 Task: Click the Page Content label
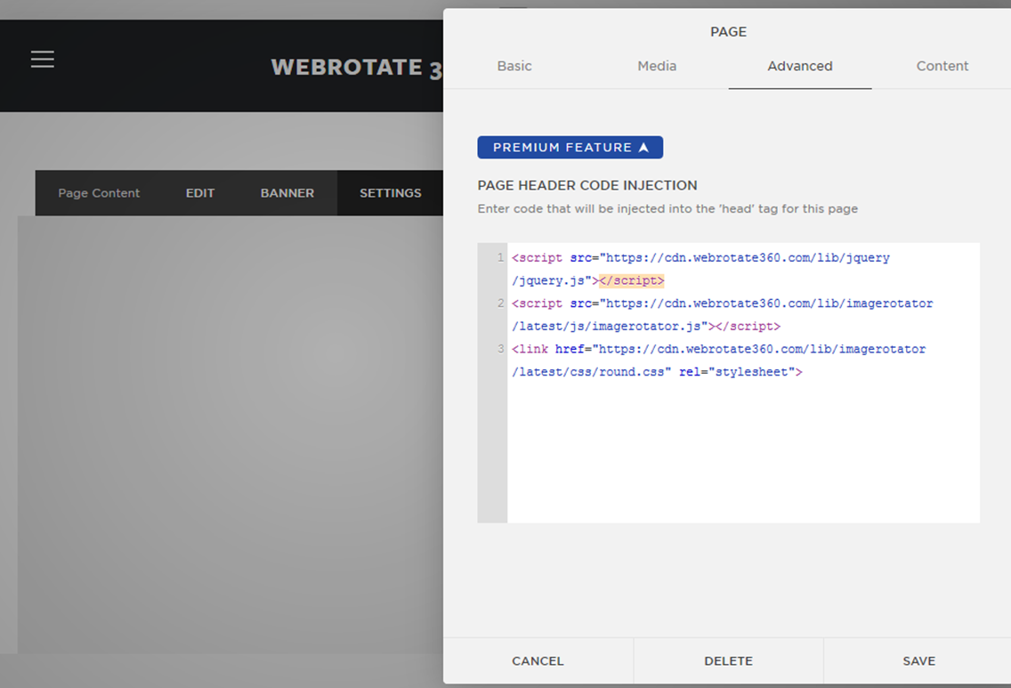click(x=99, y=193)
